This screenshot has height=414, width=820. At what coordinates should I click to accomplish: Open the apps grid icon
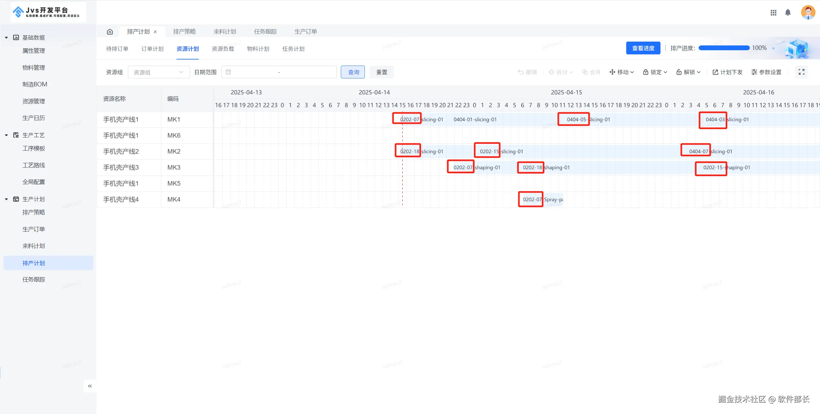pyautogui.click(x=773, y=12)
